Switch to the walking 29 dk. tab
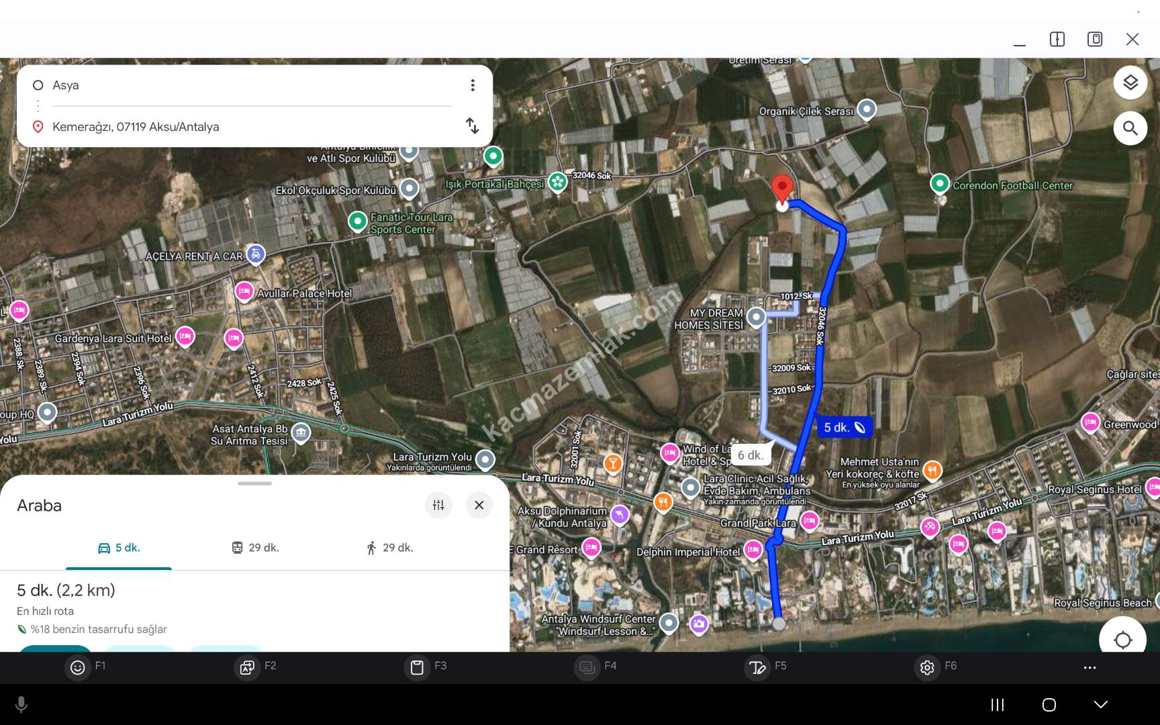This screenshot has height=725, width=1160. click(389, 548)
